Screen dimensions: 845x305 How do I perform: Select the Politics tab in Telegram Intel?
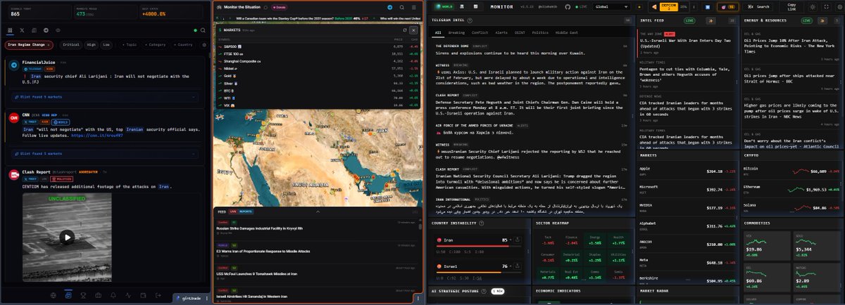pos(540,32)
